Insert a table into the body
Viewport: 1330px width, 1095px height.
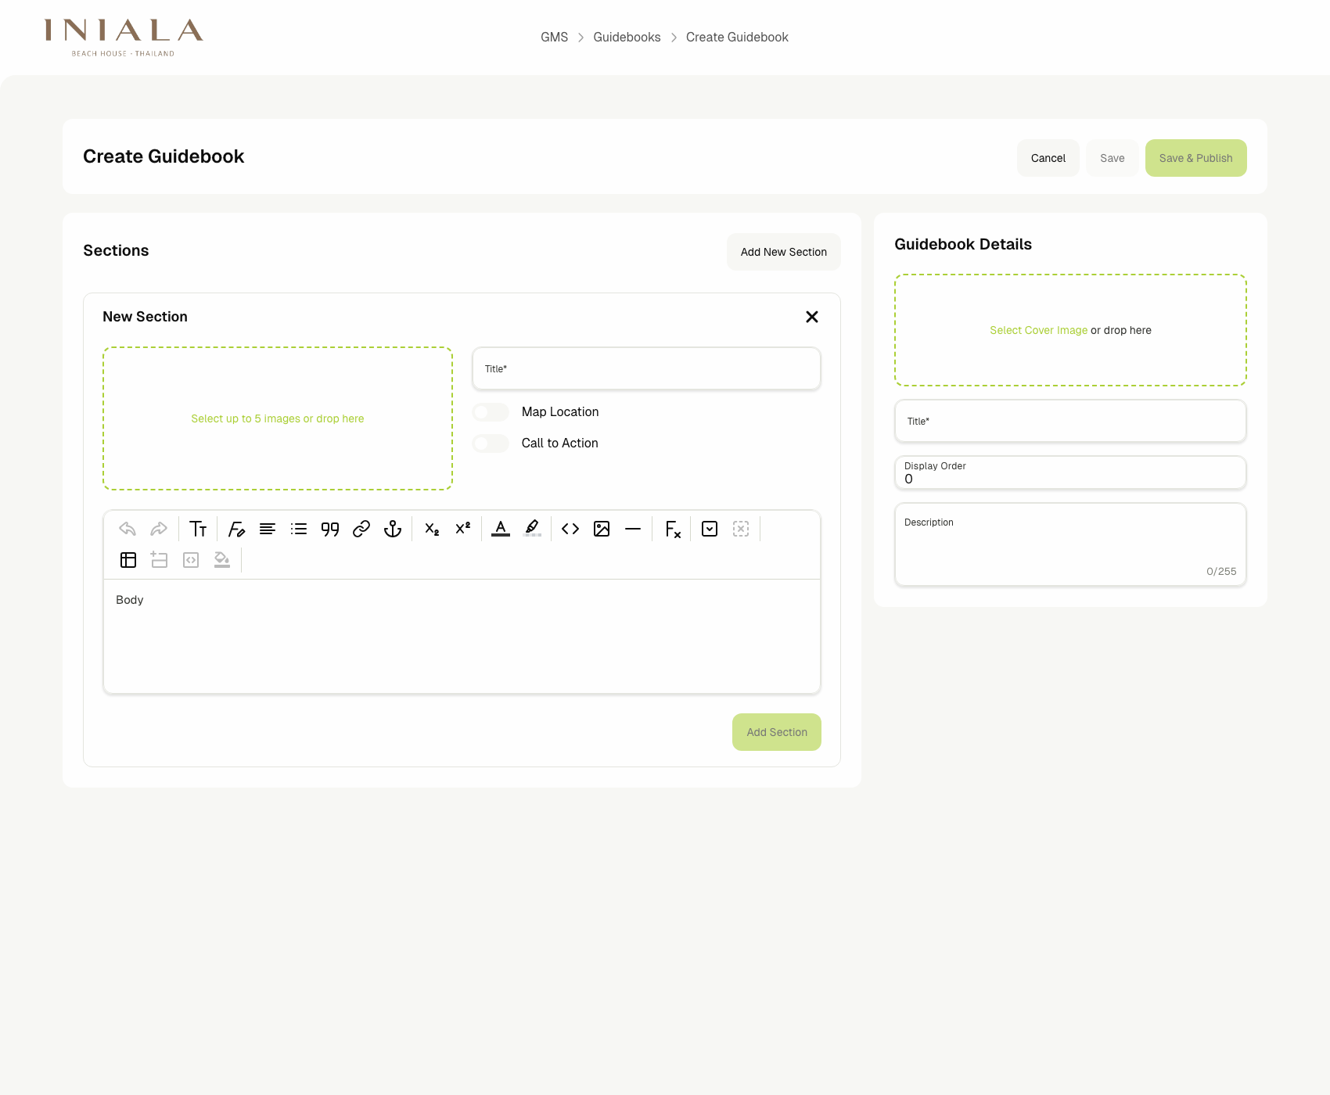tap(128, 560)
